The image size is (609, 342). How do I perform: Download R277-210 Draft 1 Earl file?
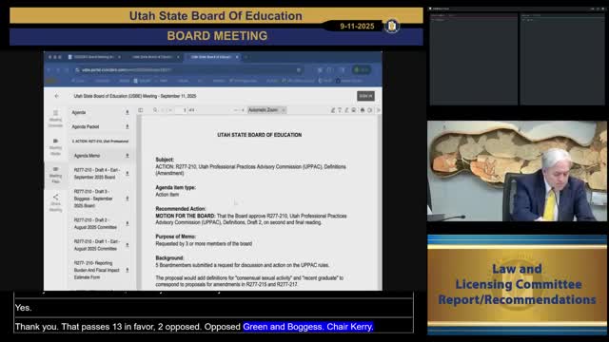127,245
